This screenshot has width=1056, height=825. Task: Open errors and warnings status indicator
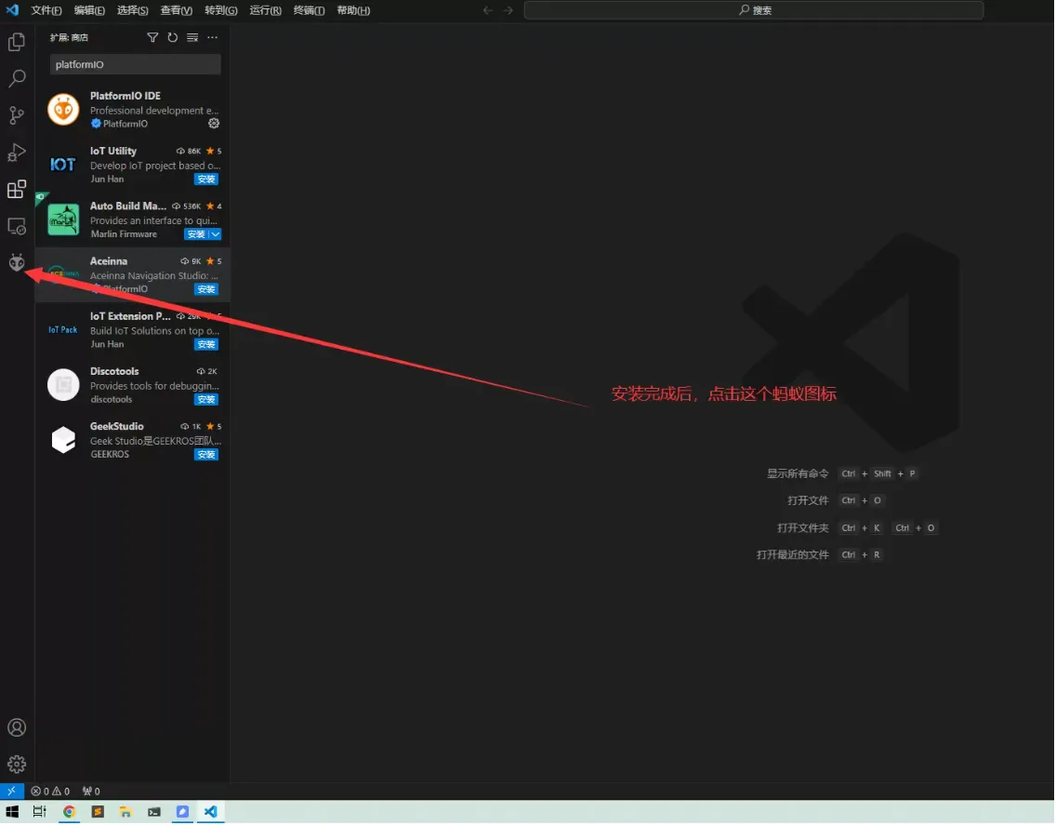[x=50, y=792]
